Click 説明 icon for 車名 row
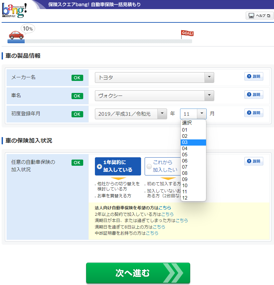The width and height of the screenshot is (274, 285). coord(254,95)
